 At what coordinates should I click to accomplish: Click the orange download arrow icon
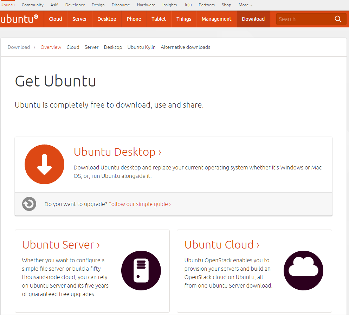coord(44,164)
